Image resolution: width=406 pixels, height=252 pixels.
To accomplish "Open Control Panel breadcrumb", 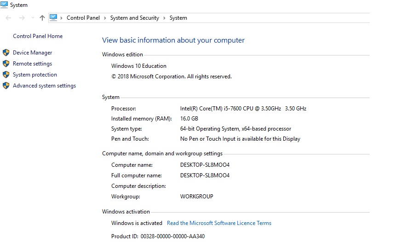I will tap(83, 18).
